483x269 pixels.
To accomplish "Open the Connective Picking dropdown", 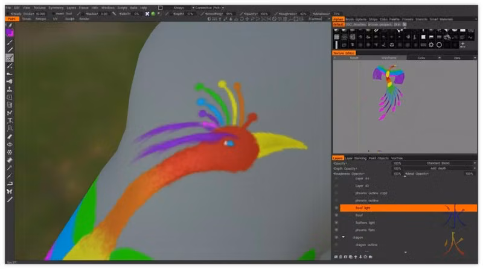I will [x=210, y=8].
